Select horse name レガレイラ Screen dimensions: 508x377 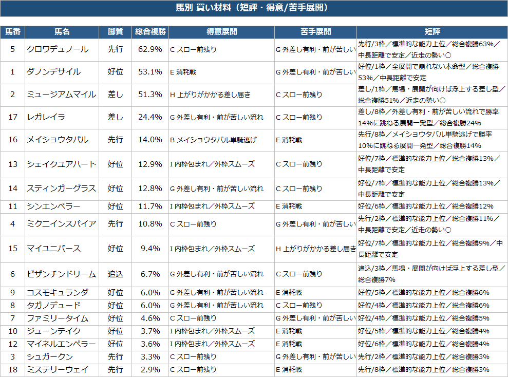[x=46, y=117]
